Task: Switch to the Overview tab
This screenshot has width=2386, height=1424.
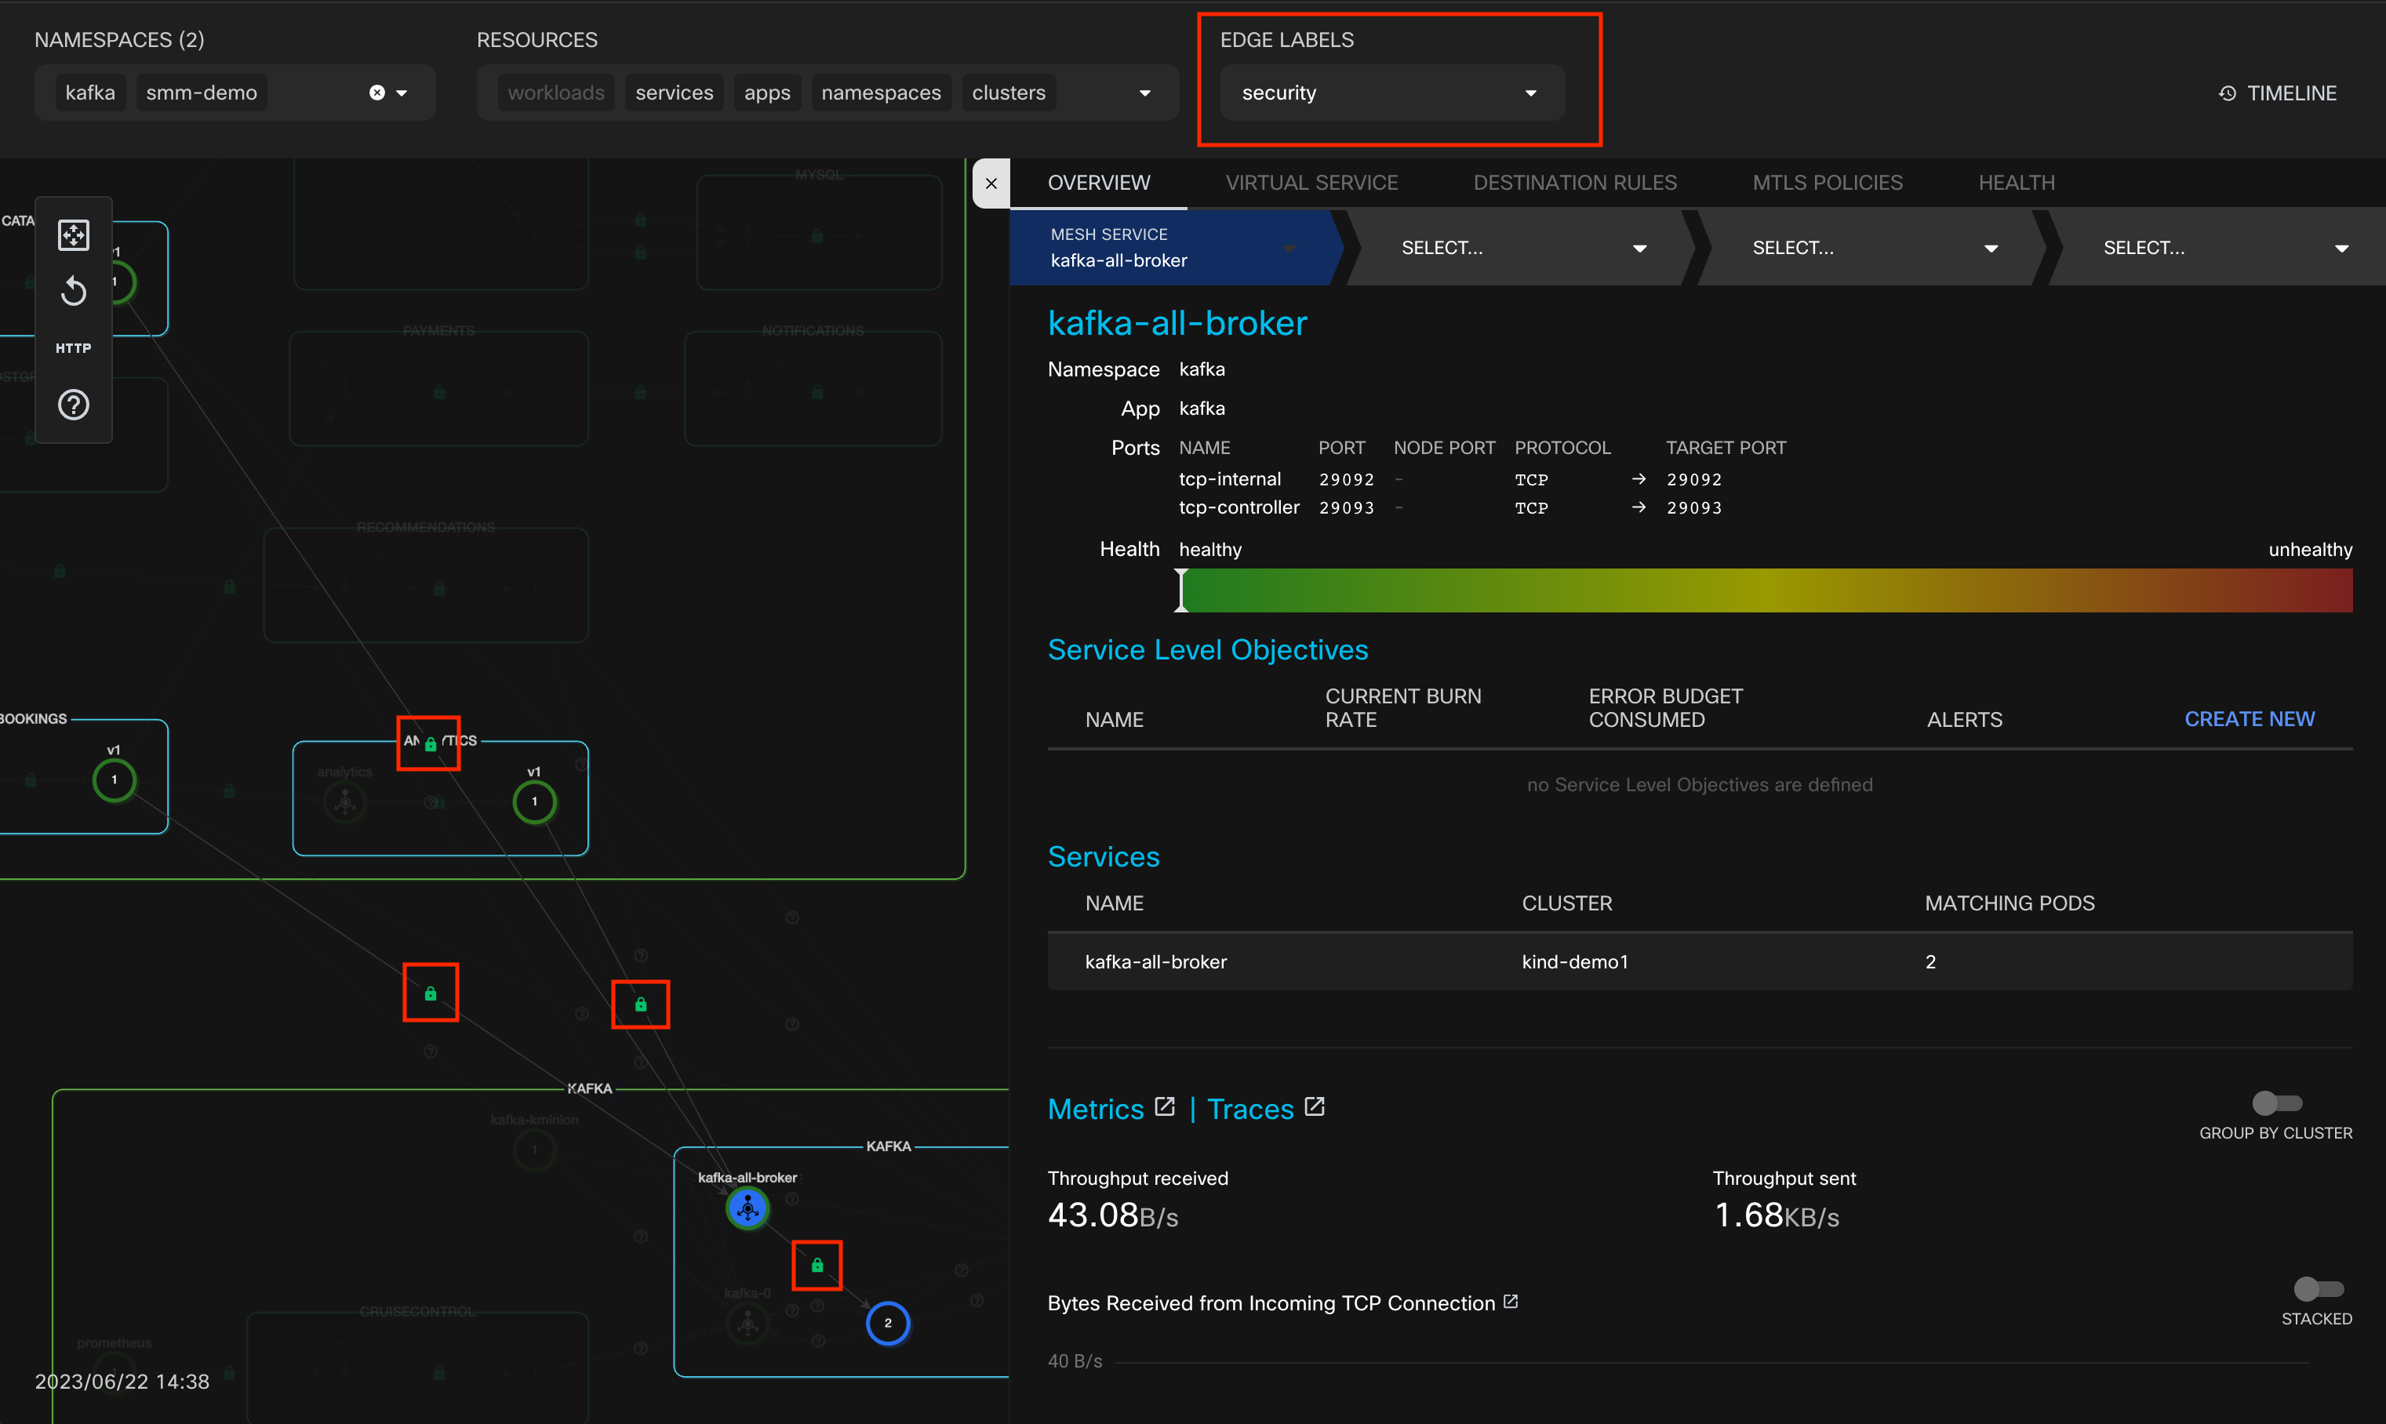Action: [x=1099, y=183]
